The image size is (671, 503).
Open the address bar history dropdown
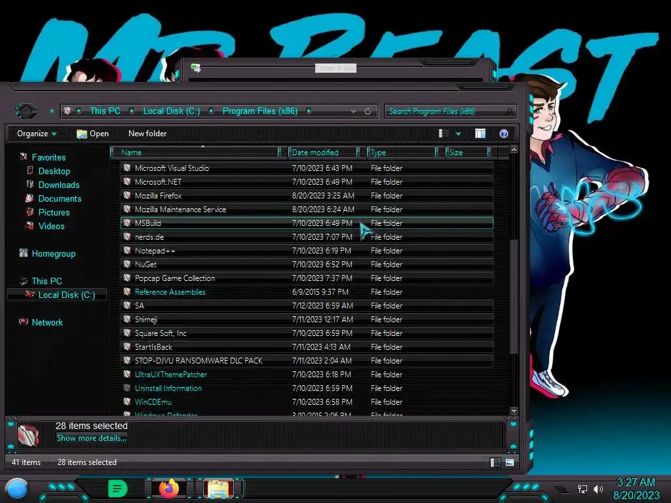point(353,111)
